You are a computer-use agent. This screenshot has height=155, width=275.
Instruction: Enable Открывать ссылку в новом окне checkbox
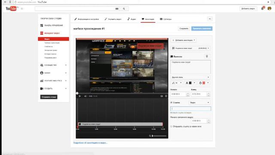click(171, 126)
